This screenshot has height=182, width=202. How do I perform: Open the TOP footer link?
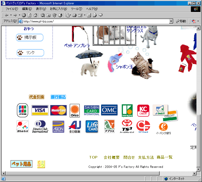(93, 157)
